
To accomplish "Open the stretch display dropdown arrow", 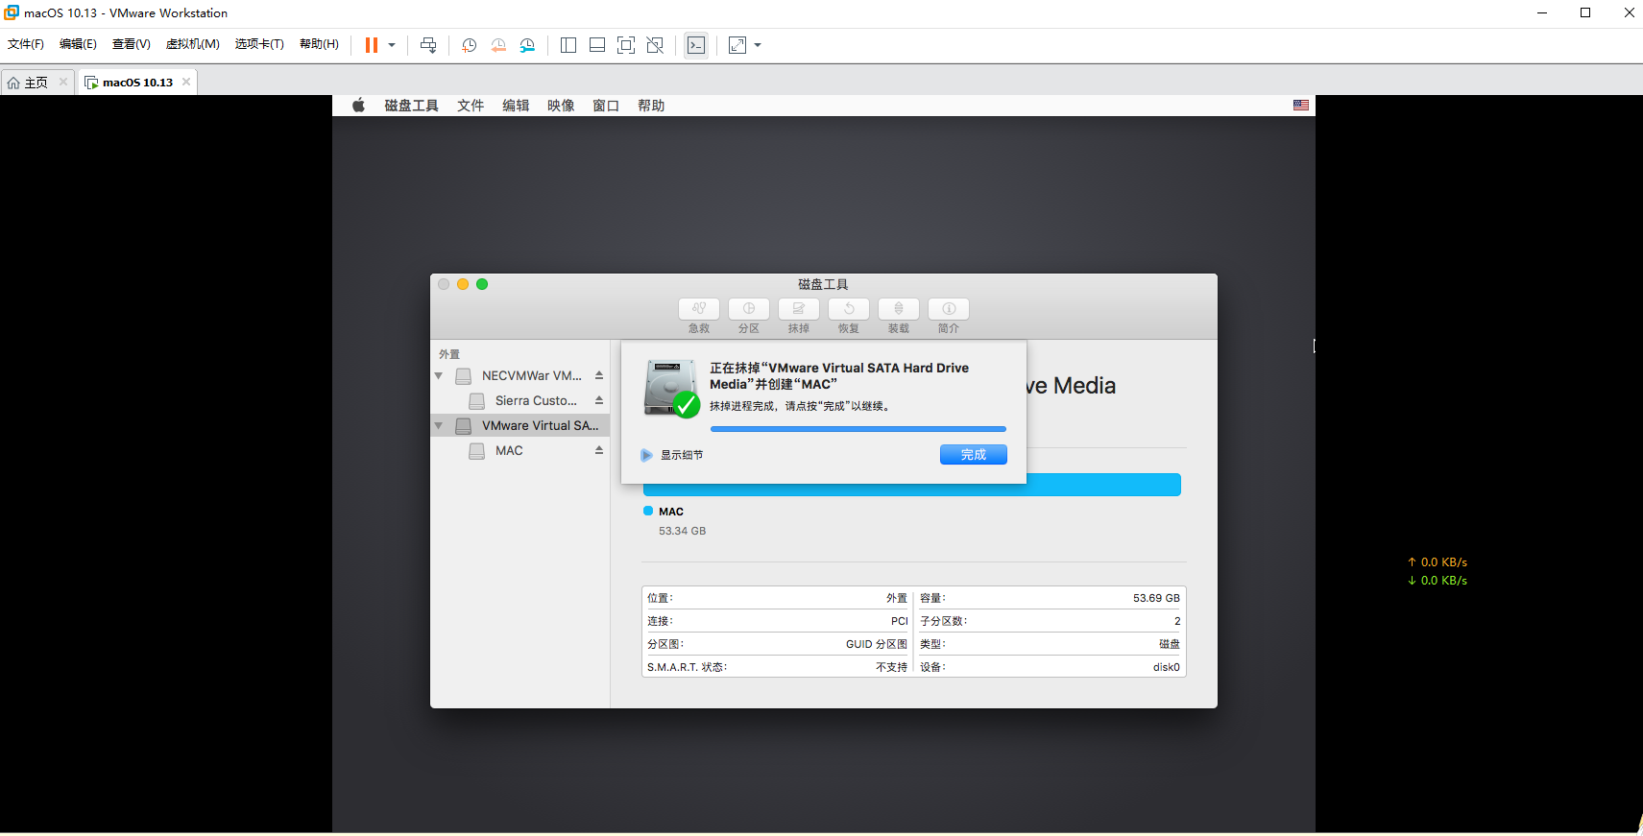I will pyautogui.click(x=758, y=45).
